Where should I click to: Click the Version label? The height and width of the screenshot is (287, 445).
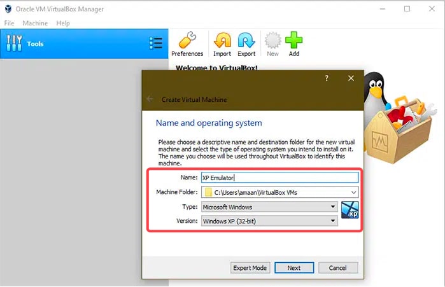coord(187,221)
